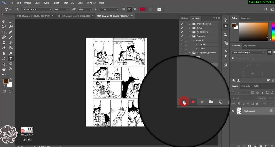Select the Hand tool
This screenshot has height=147, width=275.
[x=4, y=69]
